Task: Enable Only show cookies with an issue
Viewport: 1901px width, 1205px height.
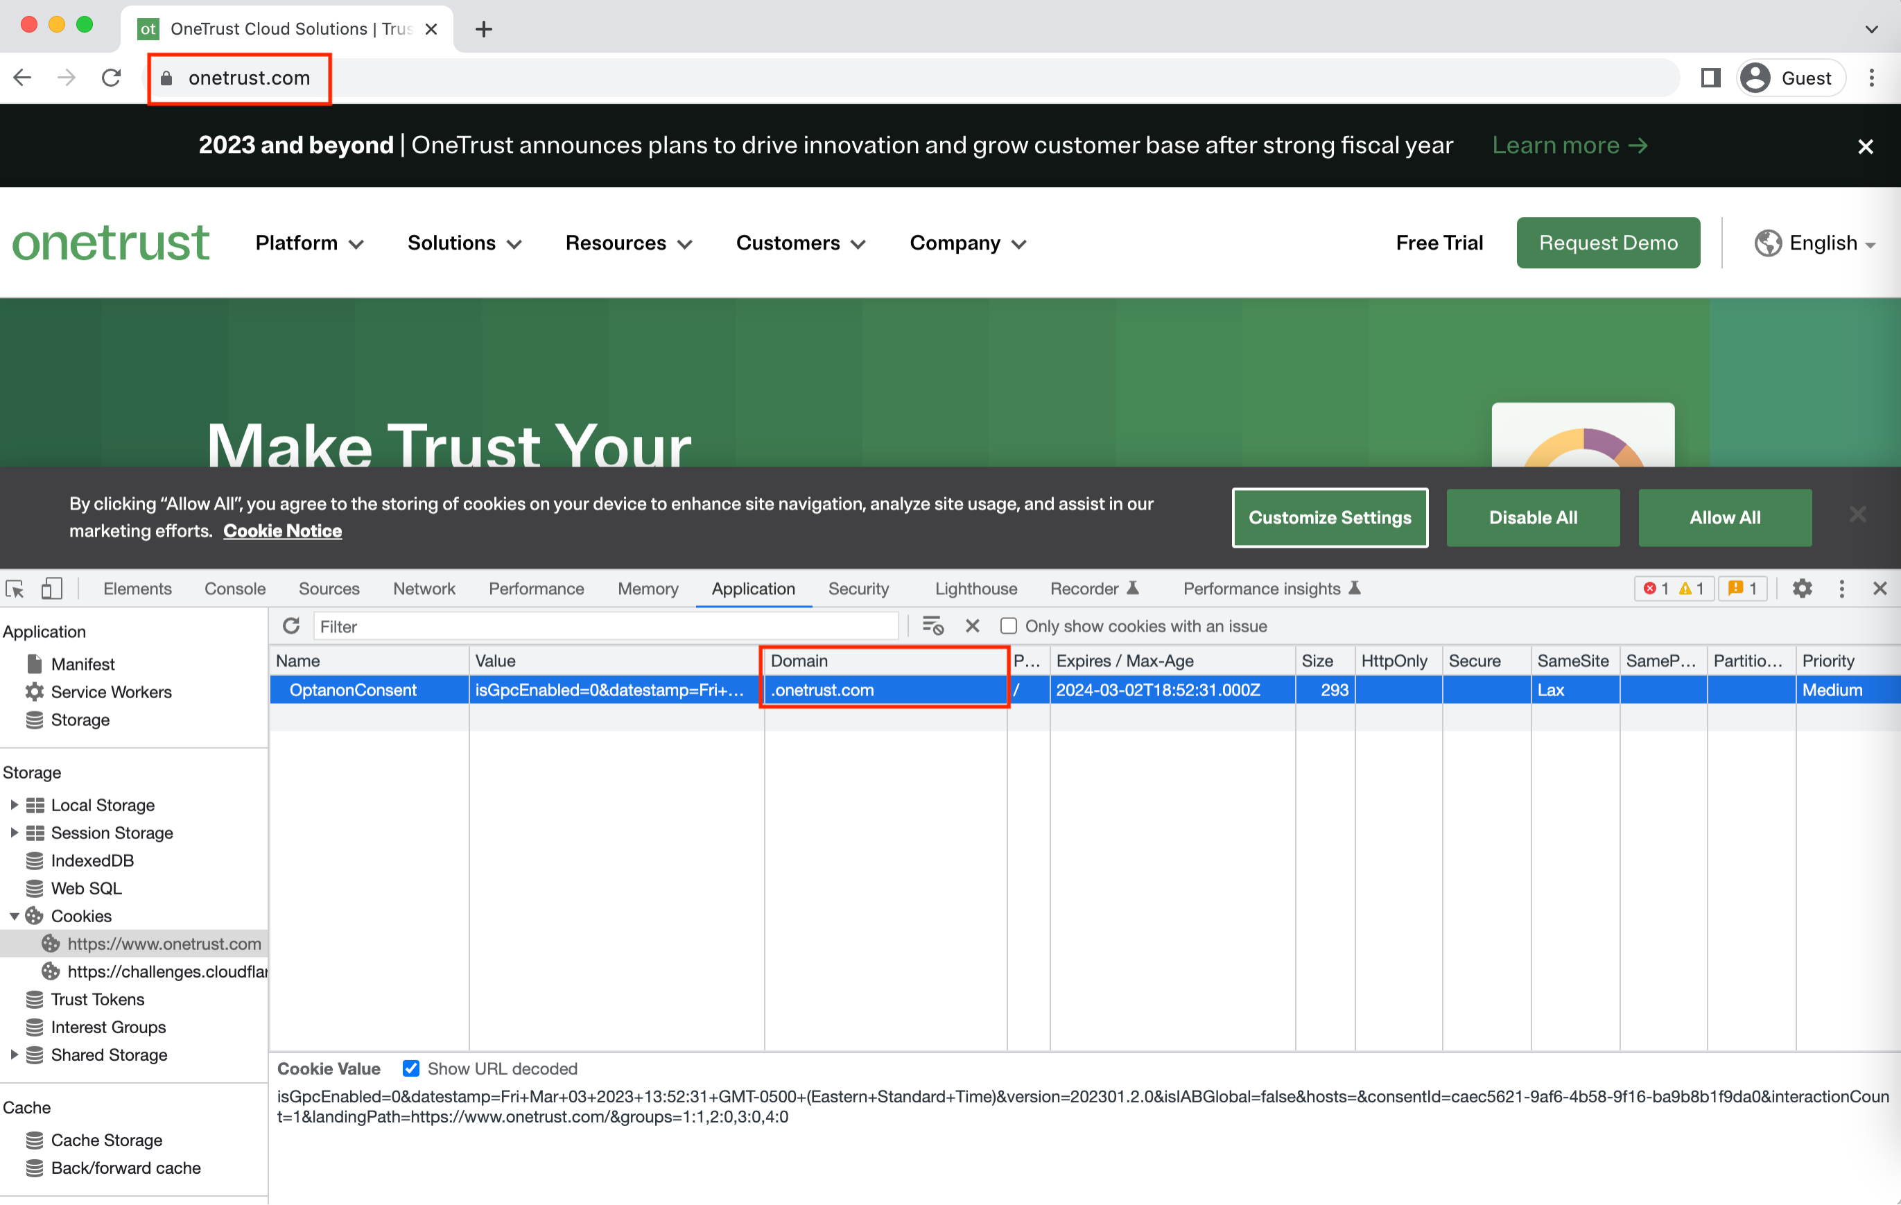Action: [x=1008, y=626]
